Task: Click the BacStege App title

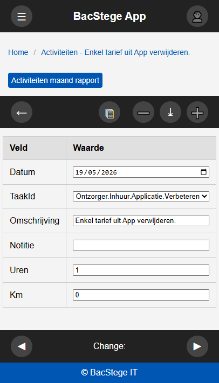Action: pos(109,16)
